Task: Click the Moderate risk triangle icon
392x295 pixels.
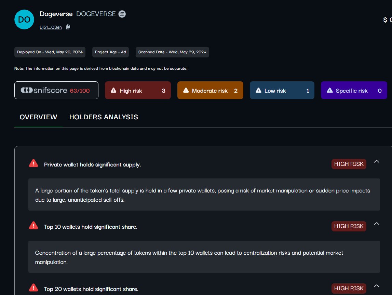Action: point(186,90)
